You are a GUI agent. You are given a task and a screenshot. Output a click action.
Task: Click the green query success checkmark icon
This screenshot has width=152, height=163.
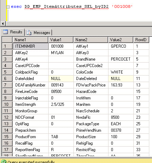(3, 161)
